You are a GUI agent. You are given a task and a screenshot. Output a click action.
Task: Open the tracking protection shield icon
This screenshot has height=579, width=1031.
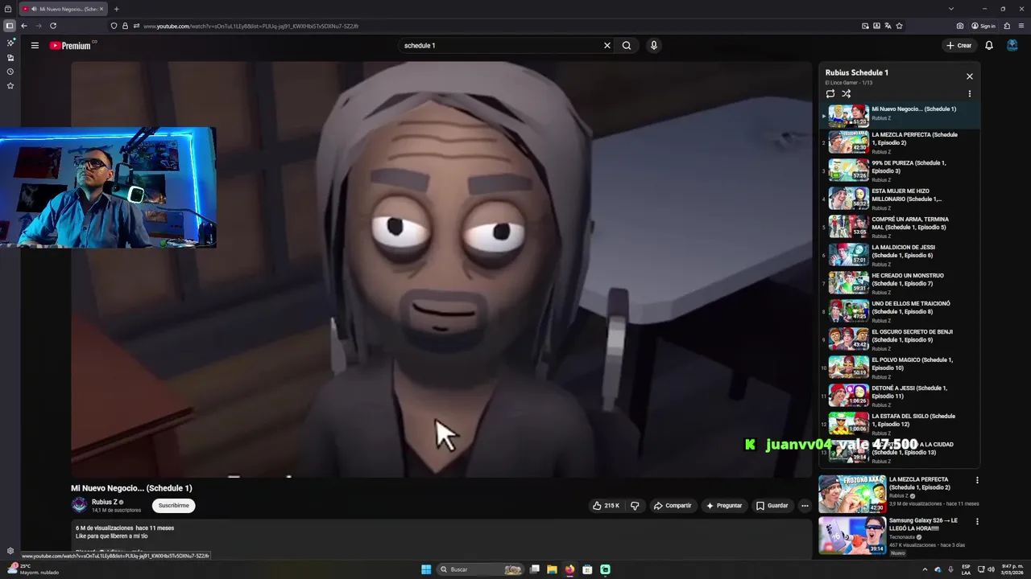pyautogui.click(x=114, y=26)
